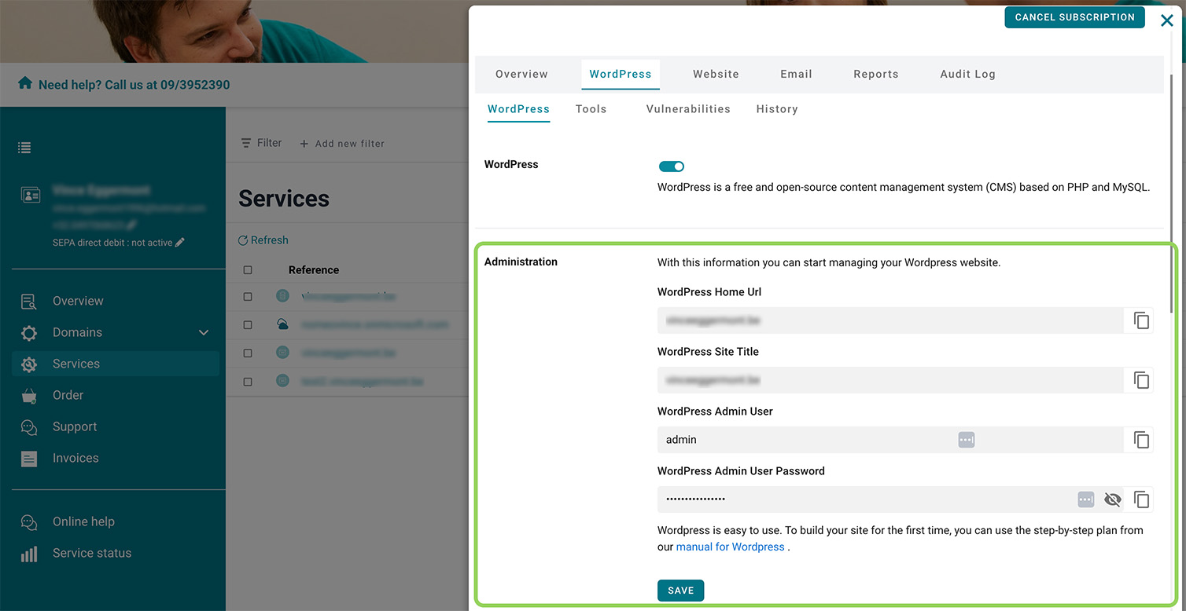Open Support in the sidebar
The height and width of the screenshot is (611, 1186).
(75, 426)
